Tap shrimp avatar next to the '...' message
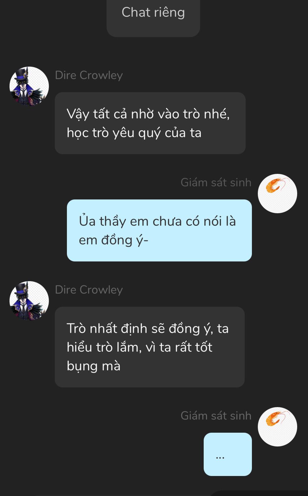This screenshot has width=308, height=496. 277,427
